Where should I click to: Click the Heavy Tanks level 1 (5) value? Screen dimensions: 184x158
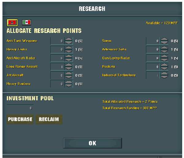(x=79, y=50)
